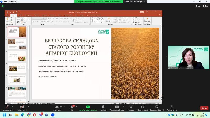Open the Чат chat panel
The image size is (210, 118).
tap(72, 107)
